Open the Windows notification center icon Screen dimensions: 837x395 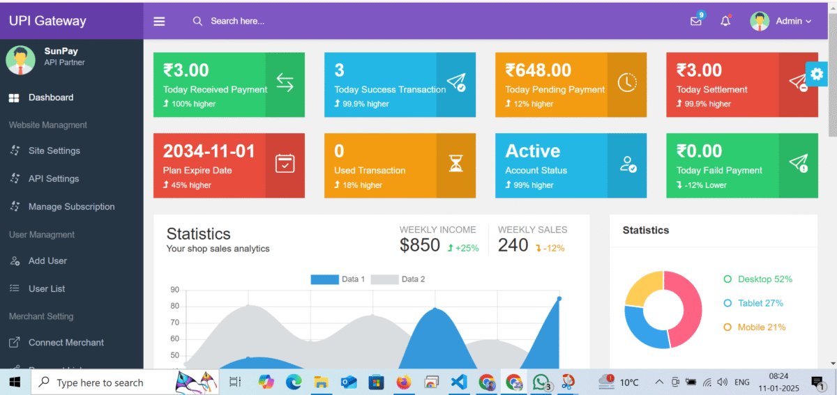pyautogui.click(x=817, y=382)
